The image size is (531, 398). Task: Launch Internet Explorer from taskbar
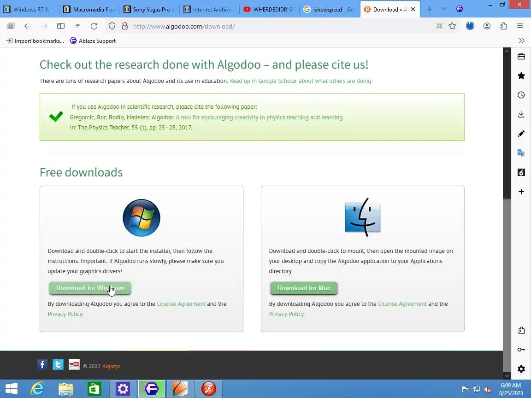pos(37,388)
